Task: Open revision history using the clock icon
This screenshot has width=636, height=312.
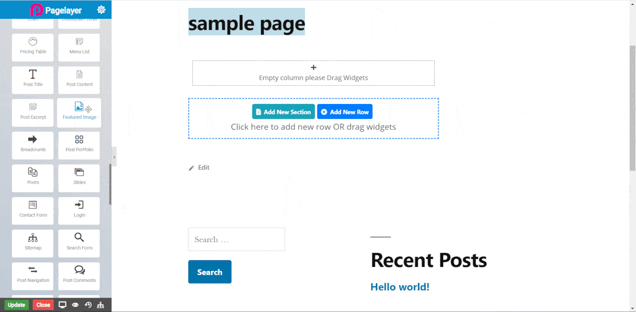Action: (88, 305)
